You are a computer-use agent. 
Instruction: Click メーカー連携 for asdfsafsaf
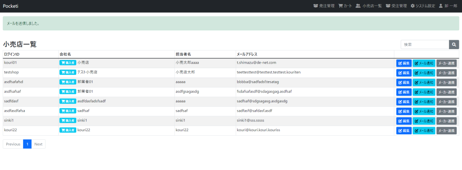446,92
